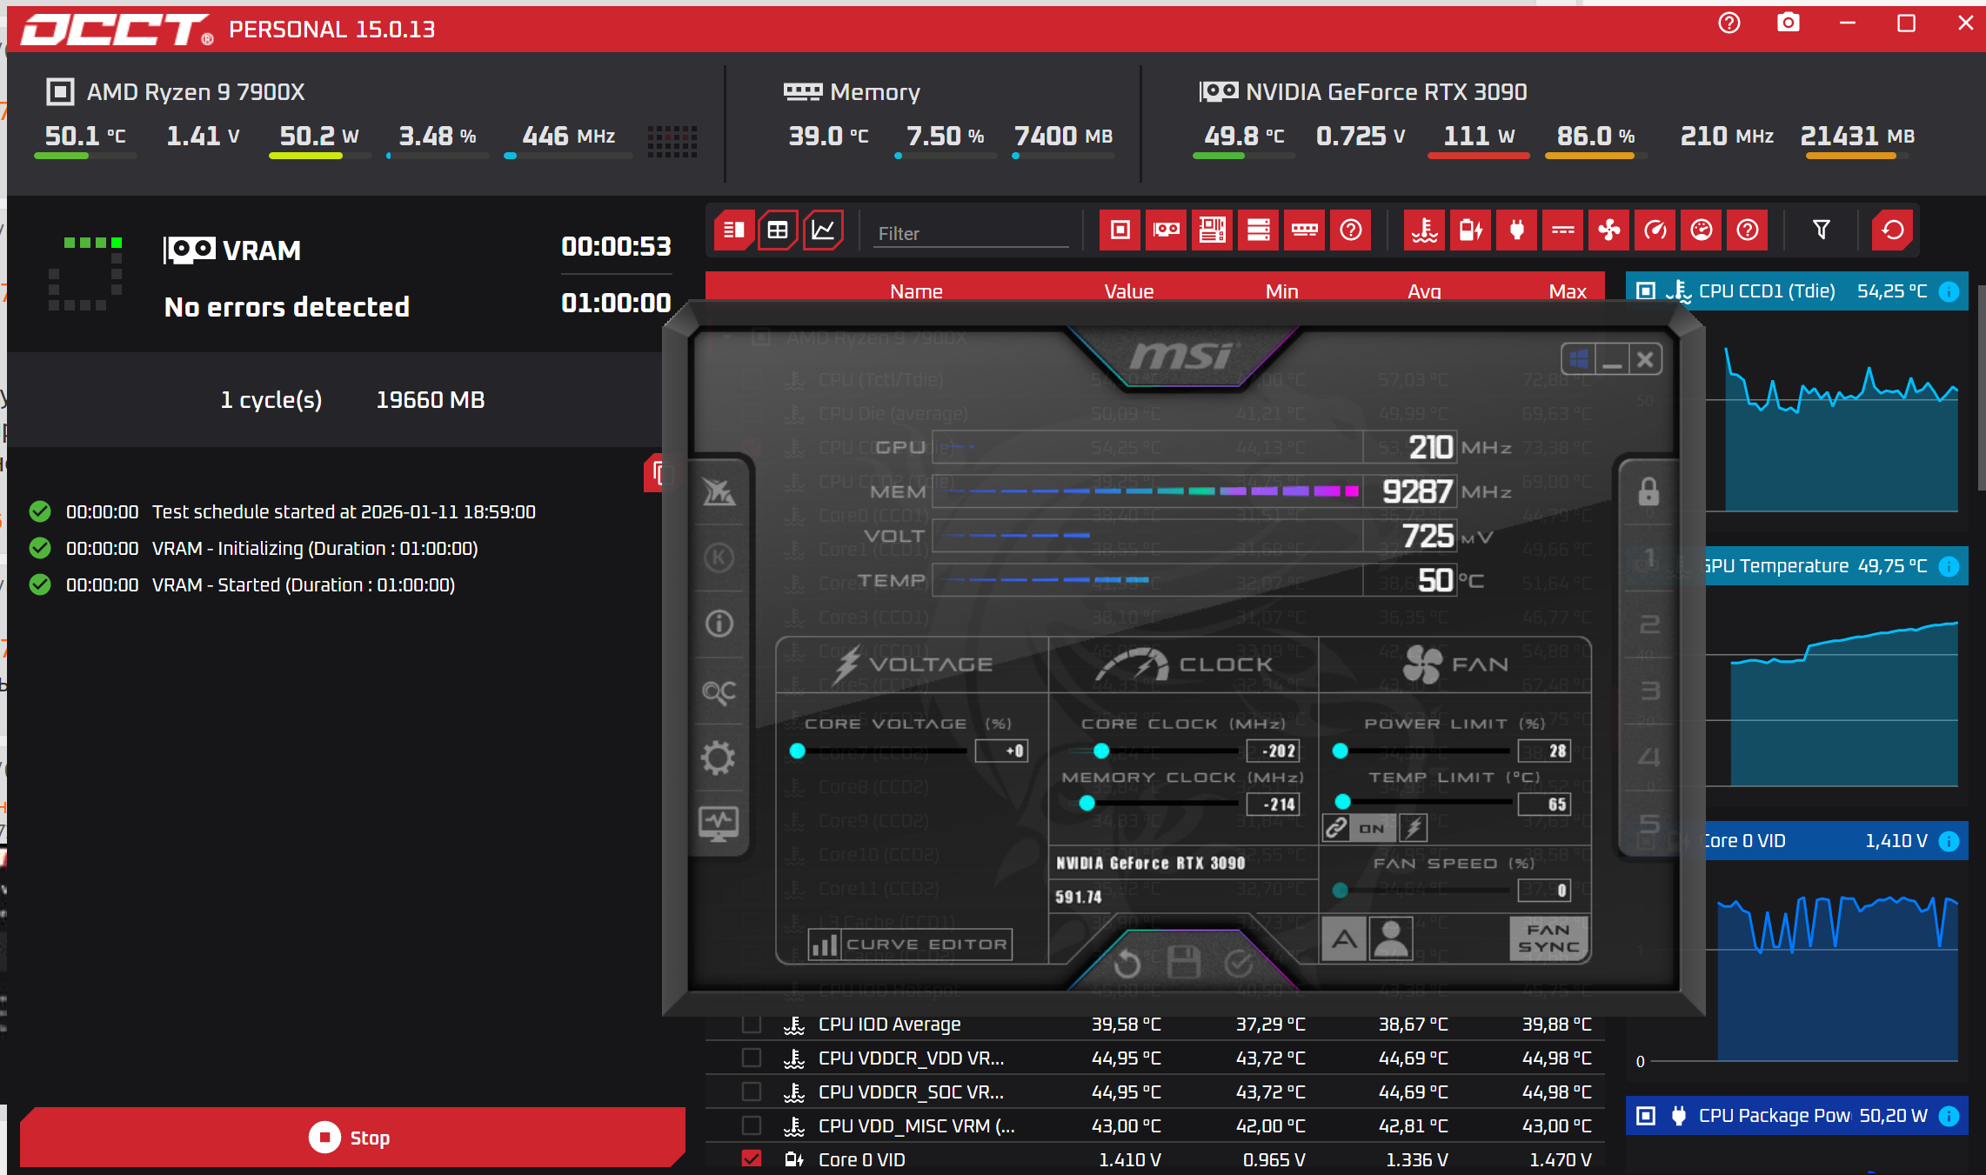
Task: Open Afterburner hardware monitor icon
Action: pyautogui.click(x=719, y=823)
